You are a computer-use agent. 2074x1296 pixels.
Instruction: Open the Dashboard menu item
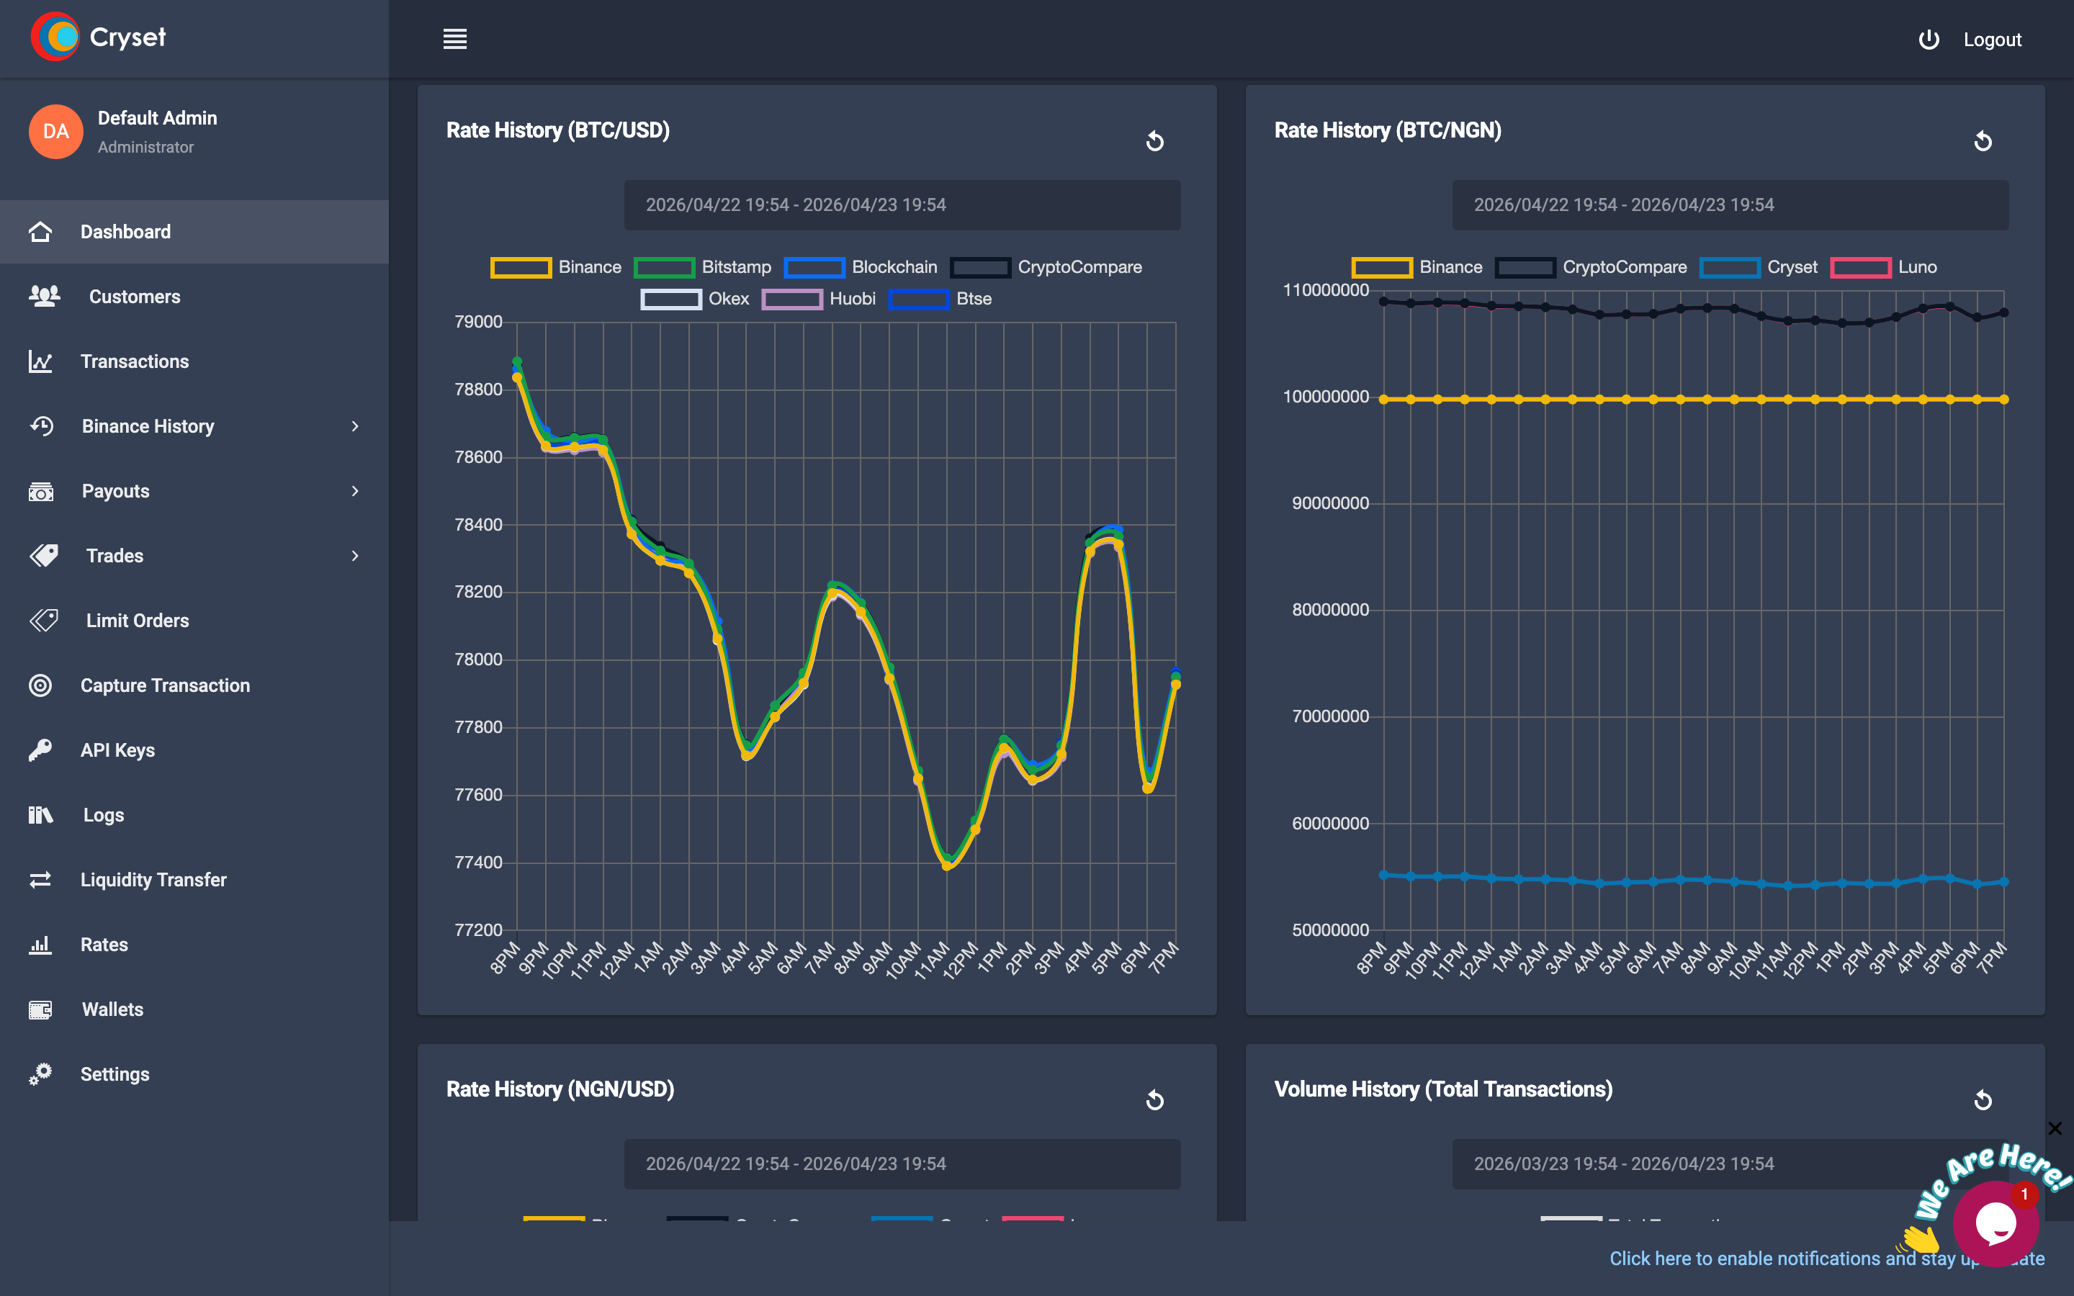click(194, 231)
